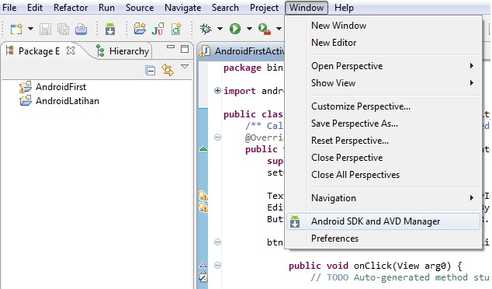Open the Refactor menu
The image size is (492, 289).
click(x=71, y=8)
